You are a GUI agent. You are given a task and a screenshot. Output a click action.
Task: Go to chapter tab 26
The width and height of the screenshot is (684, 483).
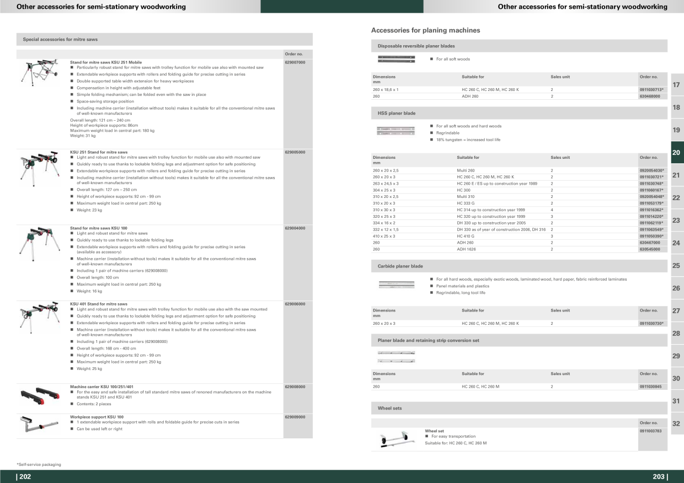click(676, 288)
